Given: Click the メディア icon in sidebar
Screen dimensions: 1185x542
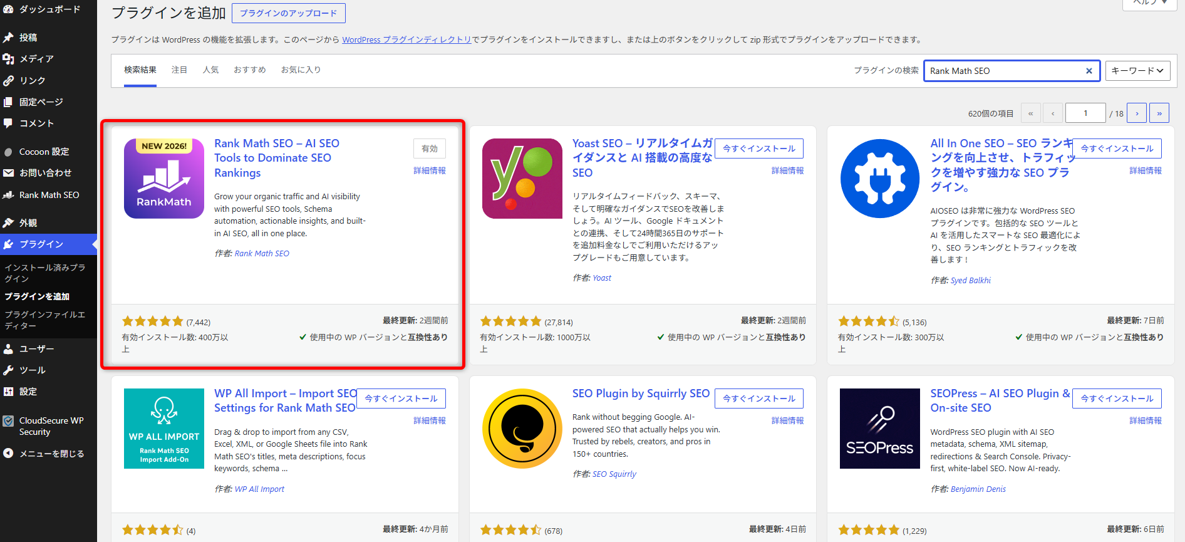Looking at the screenshot, I should click(x=8, y=59).
